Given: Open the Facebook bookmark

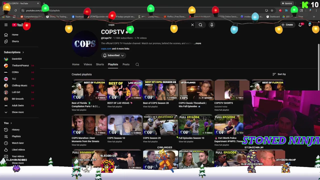Looking at the screenshot, I should coord(77,17).
